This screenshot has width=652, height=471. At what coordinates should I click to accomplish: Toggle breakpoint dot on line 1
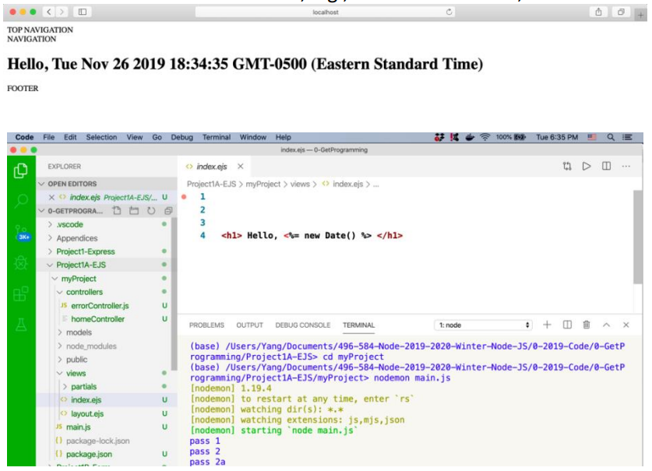pos(184,197)
